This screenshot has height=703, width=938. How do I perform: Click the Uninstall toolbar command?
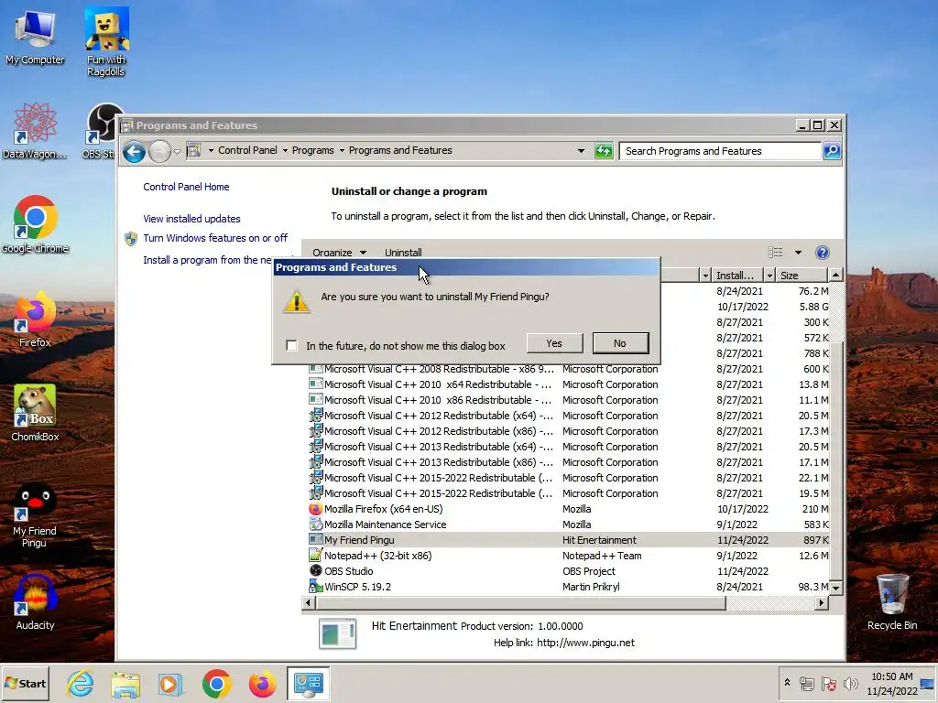403,253
